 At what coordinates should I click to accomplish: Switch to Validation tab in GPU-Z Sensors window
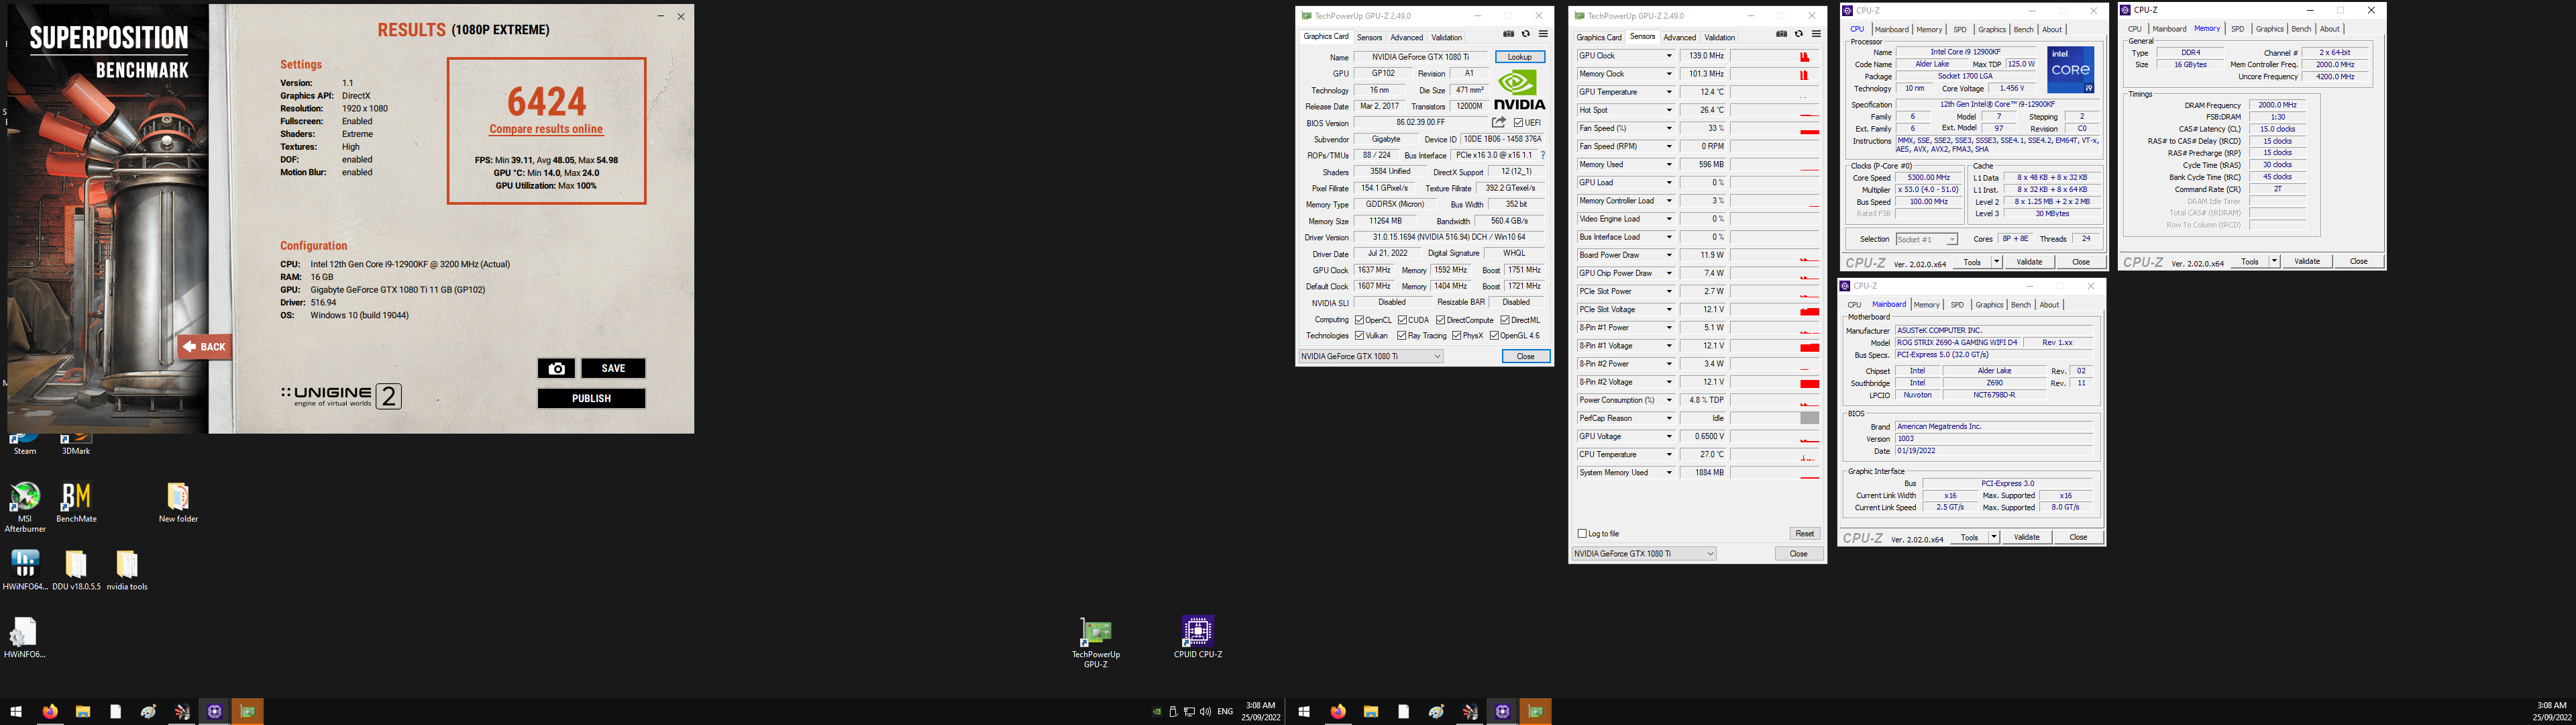[x=1719, y=37]
